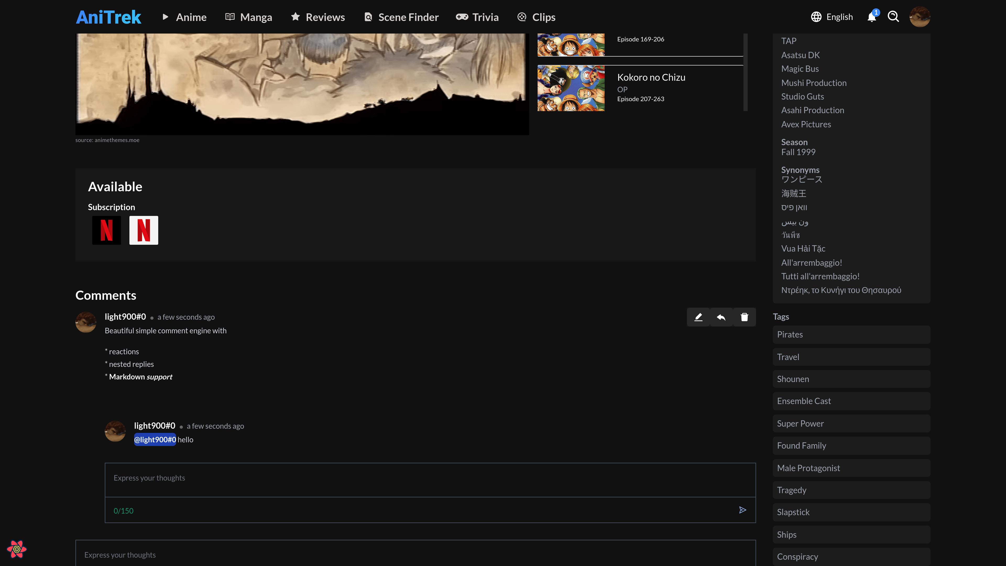1006x566 pixels.
Task: Click the first Netflix subscription button
Action: pos(106,230)
